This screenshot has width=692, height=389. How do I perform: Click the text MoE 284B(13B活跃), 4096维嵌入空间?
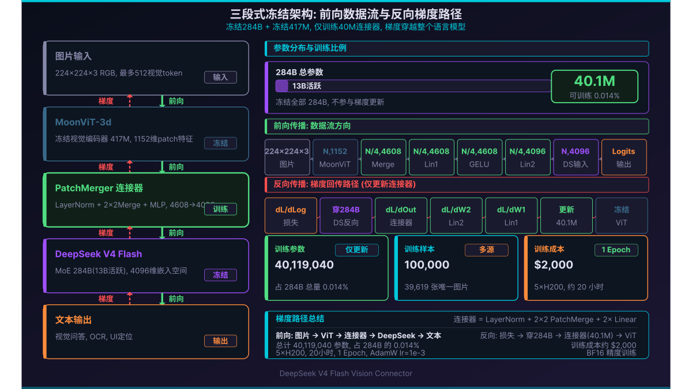[x=121, y=270]
